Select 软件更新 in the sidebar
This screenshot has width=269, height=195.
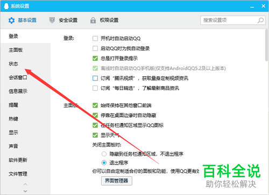(25, 160)
